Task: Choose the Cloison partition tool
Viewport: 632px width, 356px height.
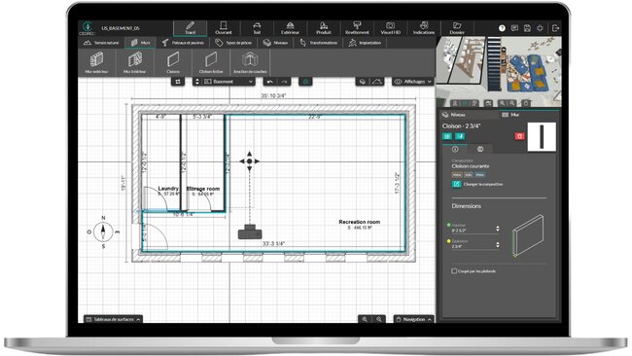Action: [x=173, y=62]
